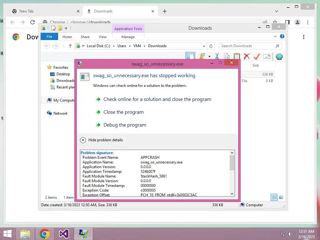Image resolution: width=320 pixels, height=240 pixels.
Task: Open recent locations dropdown next to Forward
Action: 63,46
